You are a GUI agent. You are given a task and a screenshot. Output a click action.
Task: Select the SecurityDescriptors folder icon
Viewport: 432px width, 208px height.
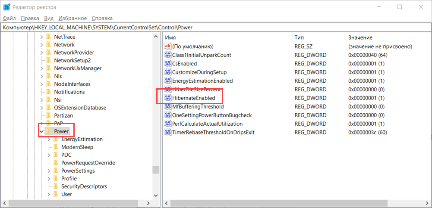56,186
